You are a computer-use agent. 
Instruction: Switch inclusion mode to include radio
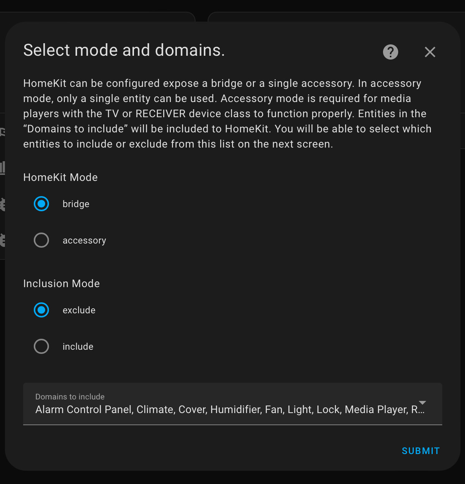coord(41,346)
